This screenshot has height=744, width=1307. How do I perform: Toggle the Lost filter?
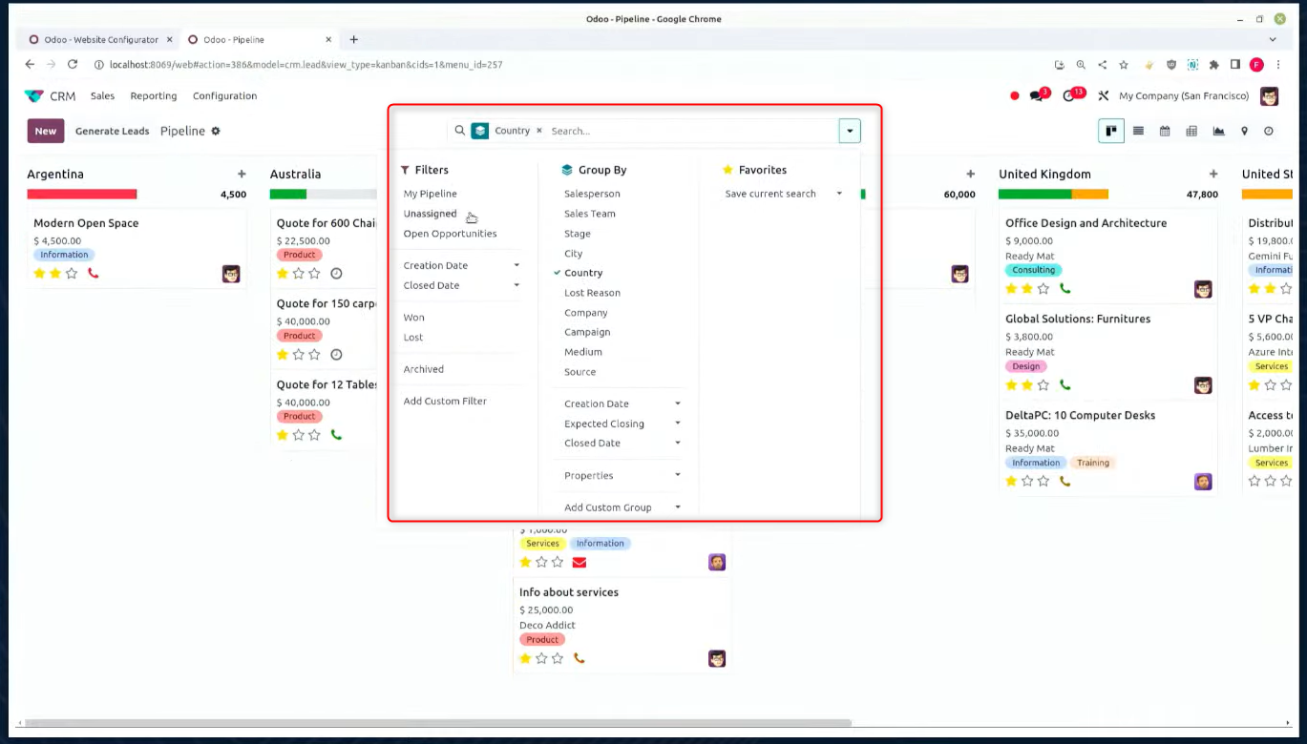coord(413,338)
